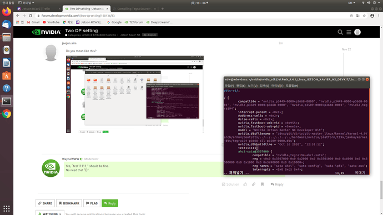Screen dimensions: 383x215
Task: Switch to Terminal from the dock
Action: pos(7,101)
